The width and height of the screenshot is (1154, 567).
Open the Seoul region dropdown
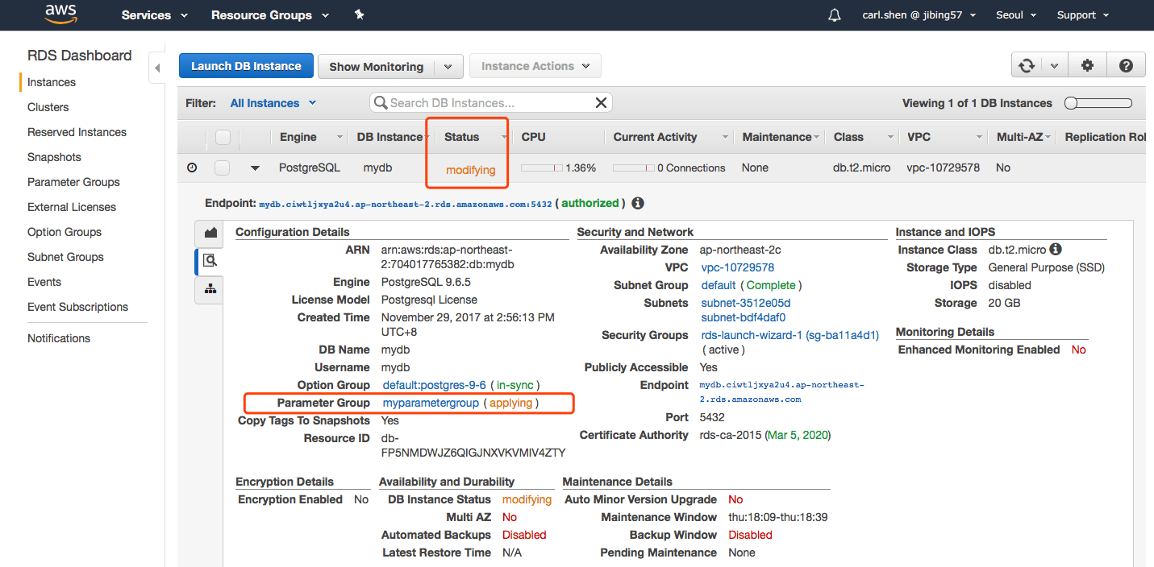pyautogui.click(x=1015, y=15)
